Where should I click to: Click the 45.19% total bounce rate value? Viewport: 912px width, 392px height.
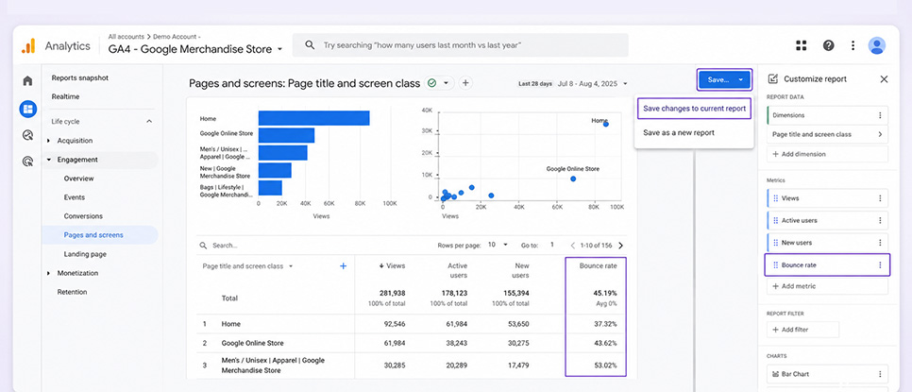point(605,293)
